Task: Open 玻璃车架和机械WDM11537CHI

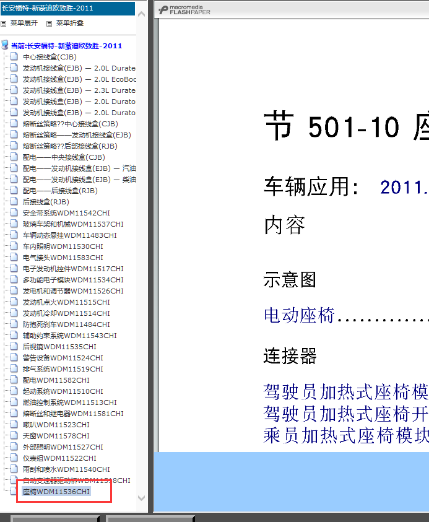Action: (x=73, y=224)
